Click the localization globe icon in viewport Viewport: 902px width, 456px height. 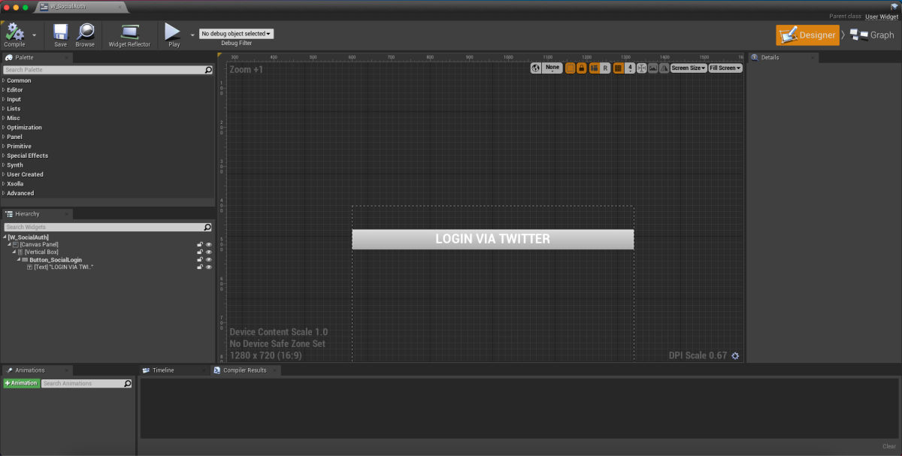pyautogui.click(x=536, y=68)
